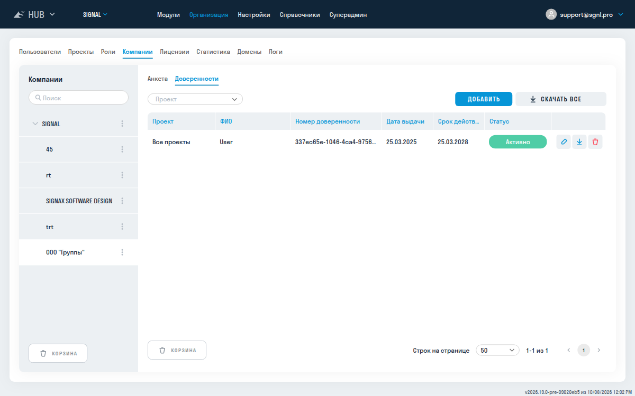Open the SIGNAL organization dropdown
Screen dimensions: 635x396
point(95,14)
